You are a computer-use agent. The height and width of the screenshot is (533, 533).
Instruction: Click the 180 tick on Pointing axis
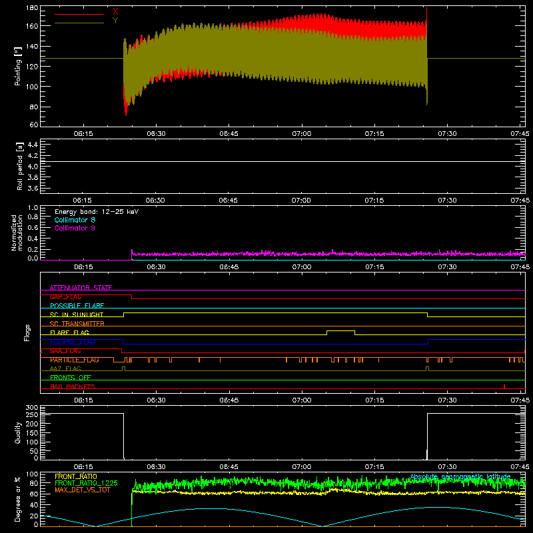pyautogui.click(x=32, y=8)
